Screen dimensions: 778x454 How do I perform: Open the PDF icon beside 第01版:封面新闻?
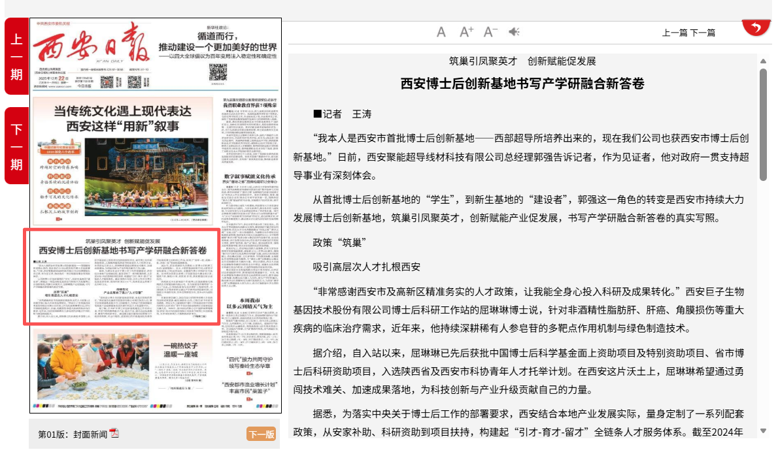[x=114, y=434]
